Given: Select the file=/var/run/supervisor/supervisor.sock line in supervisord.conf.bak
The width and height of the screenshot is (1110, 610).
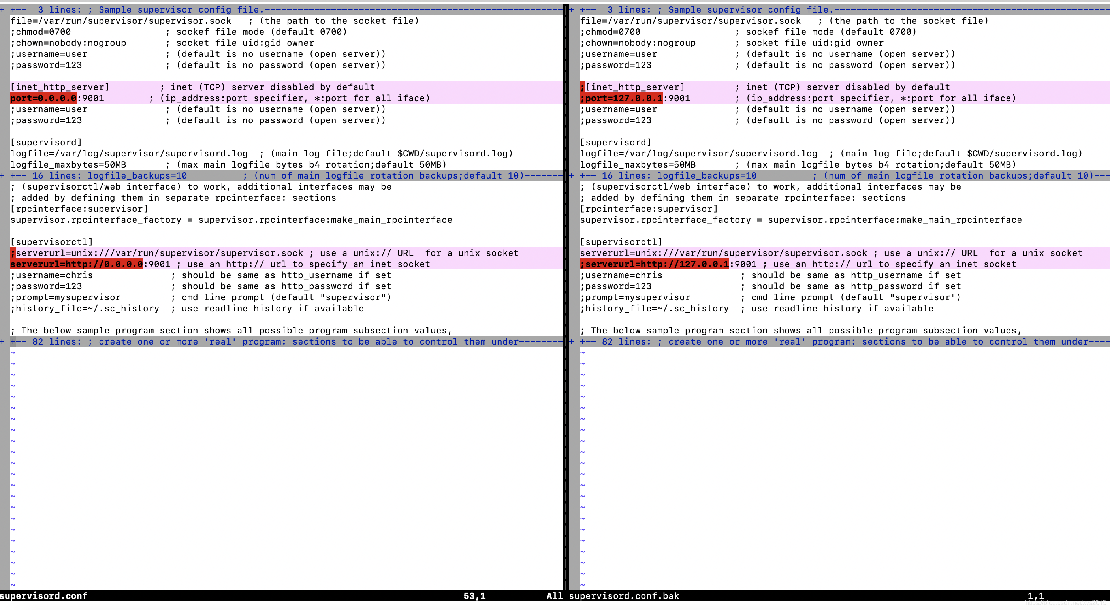Looking at the screenshot, I should 784,21.
